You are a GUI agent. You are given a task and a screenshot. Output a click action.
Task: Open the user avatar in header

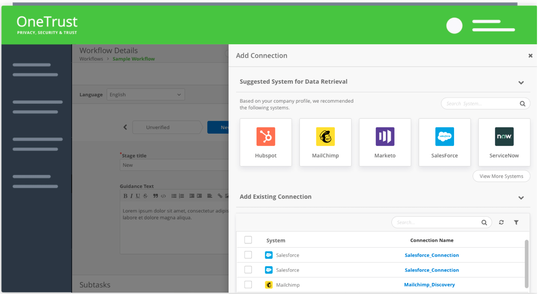454,26
